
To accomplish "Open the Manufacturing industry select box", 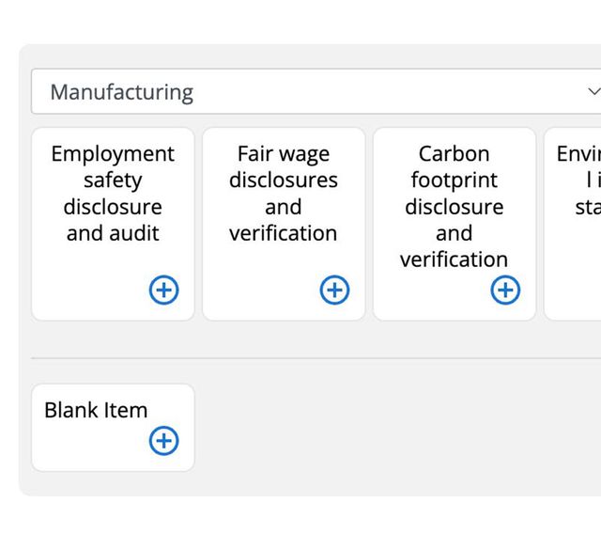I will [x=310, y=92].
